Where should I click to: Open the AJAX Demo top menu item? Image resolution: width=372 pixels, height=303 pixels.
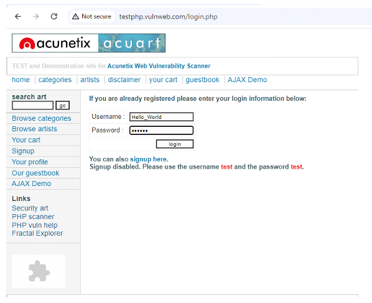[x=247, y=80]
